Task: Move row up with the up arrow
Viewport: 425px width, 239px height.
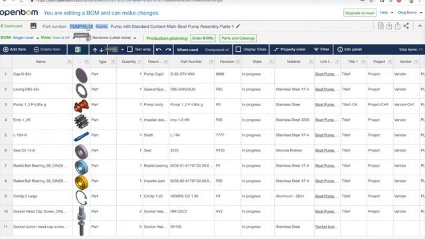Action: tap(95, 50)
